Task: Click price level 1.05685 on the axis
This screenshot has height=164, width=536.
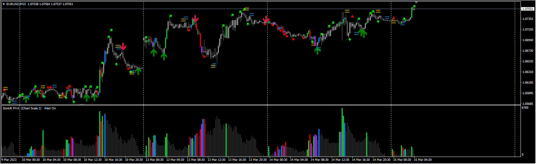Action: click(x=528, y=104)
